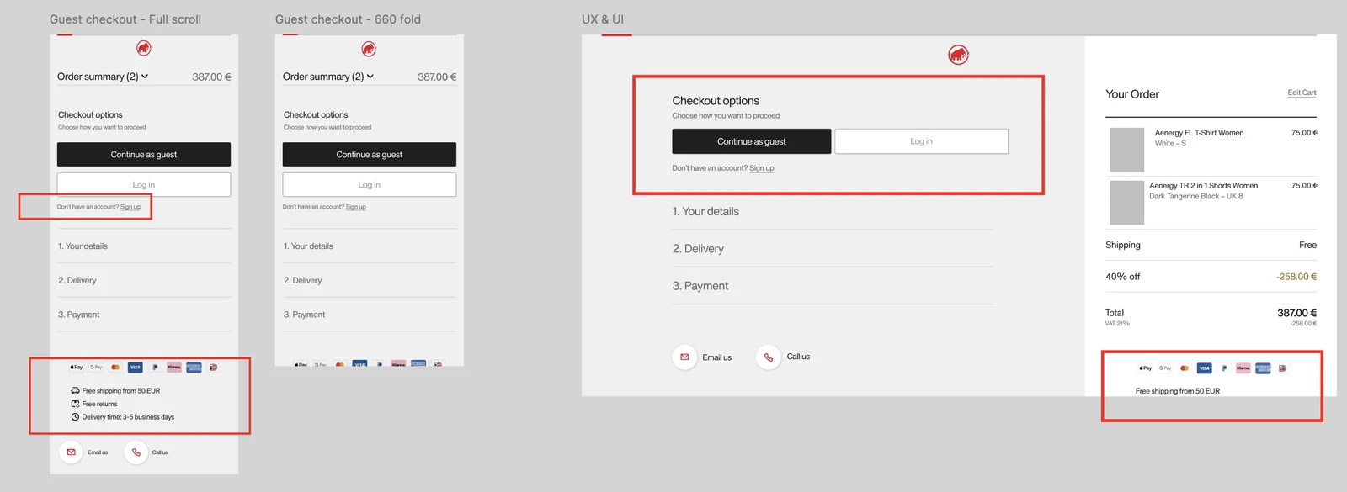Click iDEAL icon in UX & UI frame
The image size is (1347, 492).
point(1283,368)
